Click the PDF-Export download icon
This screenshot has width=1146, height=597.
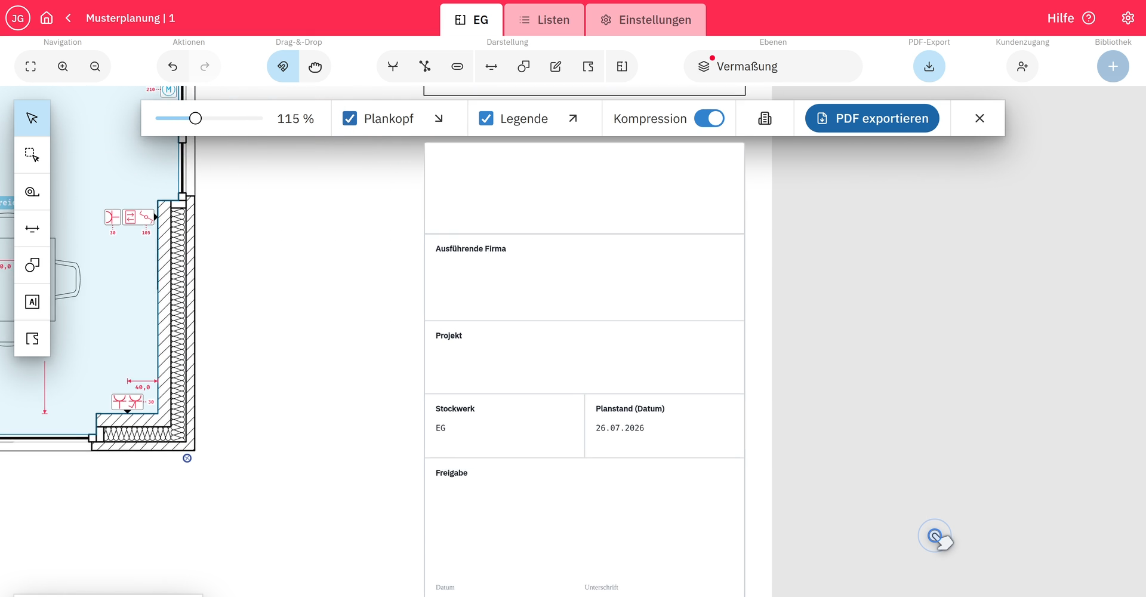pos(929,66)
